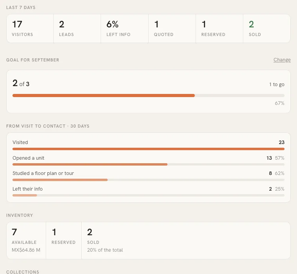The height and width of the screenshot is (274, 297).
Task: Click the Studied a floor plan bar
Action: click(x=148, y=180)
